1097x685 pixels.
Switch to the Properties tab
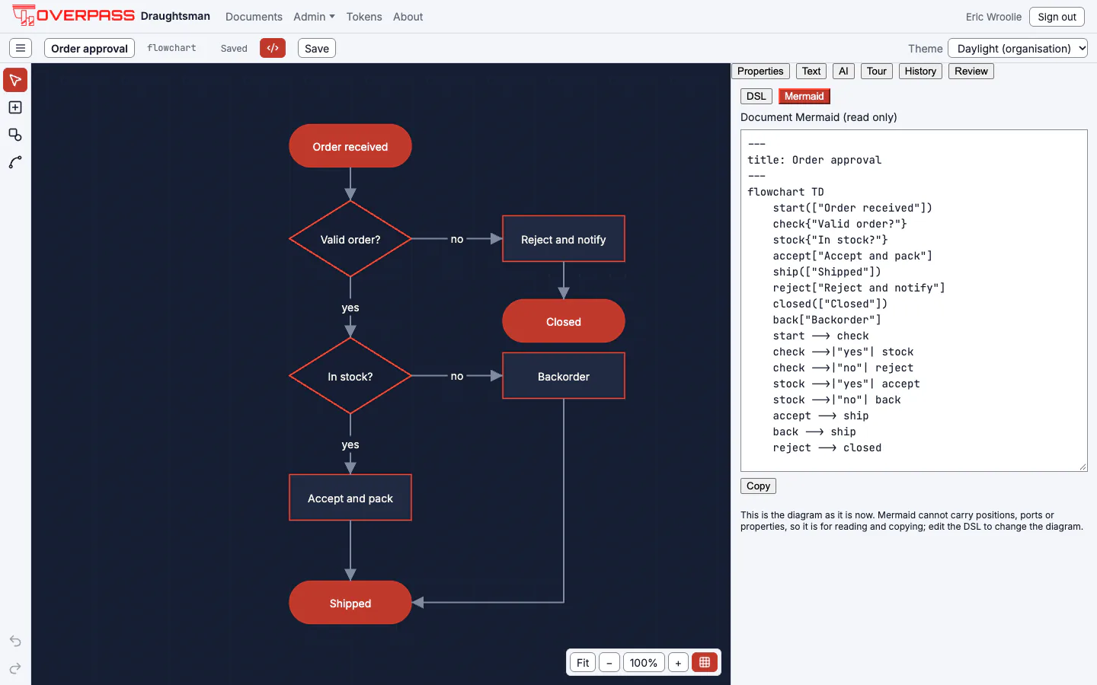760,71
